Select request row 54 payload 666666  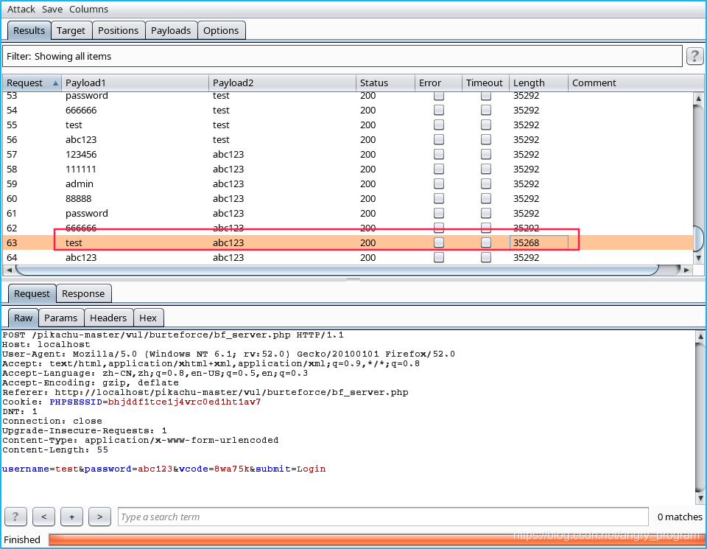coord(348,110)
